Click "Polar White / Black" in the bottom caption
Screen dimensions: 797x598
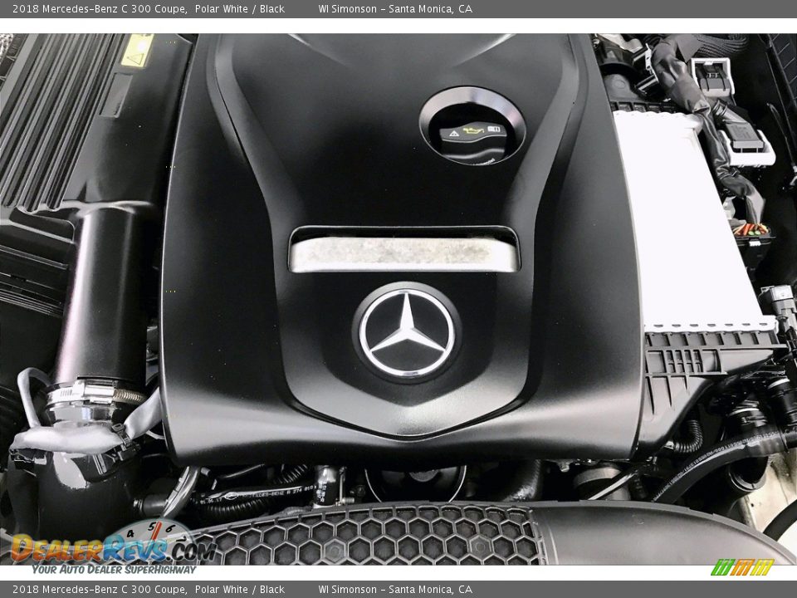click(239, 590)
